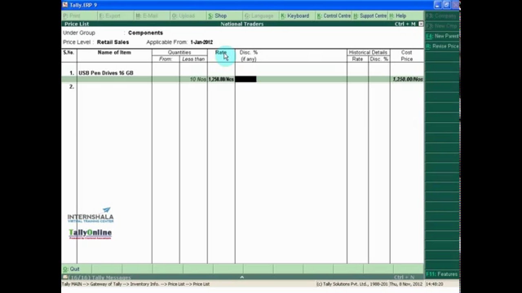Click the 1,250.00/Nos rate cell
The image size is (522, 293).
click(x=221, y=79)
